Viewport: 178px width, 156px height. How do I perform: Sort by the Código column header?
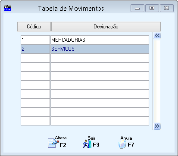click(x=34, y=27)
